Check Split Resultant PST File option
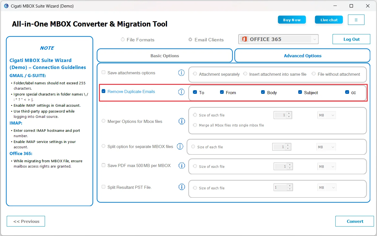The width and height of the screenshot is (377, 236). [104, 187]
